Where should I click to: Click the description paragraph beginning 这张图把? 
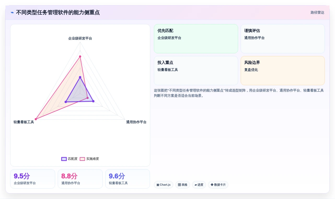coord(239,93)
